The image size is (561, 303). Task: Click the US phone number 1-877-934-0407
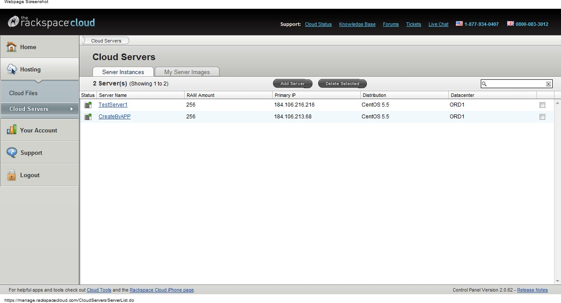pyautogui.click(x=482, y=24)
